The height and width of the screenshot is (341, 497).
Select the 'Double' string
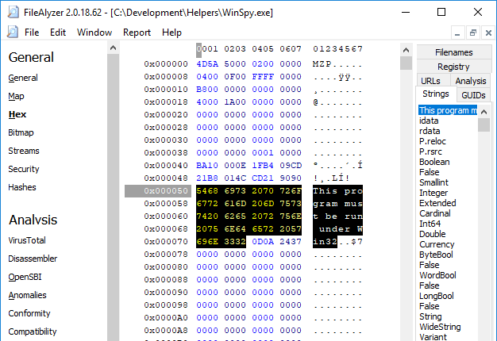click(x=433, y=234)
